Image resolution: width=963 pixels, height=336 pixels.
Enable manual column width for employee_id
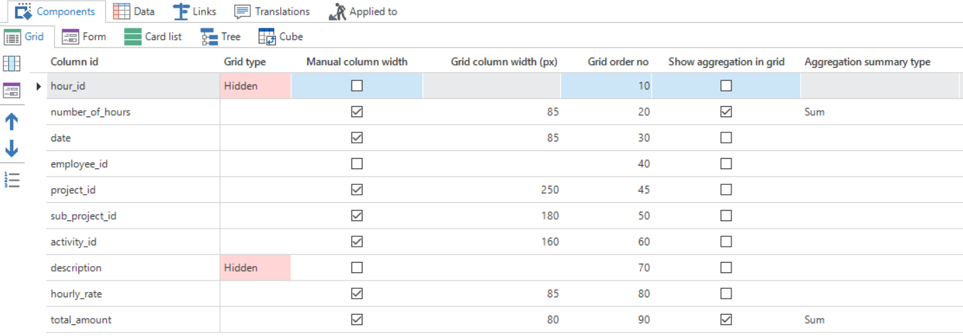point(357,164)
